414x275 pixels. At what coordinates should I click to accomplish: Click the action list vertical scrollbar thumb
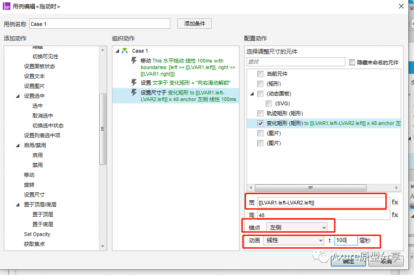tap(103, 129)
